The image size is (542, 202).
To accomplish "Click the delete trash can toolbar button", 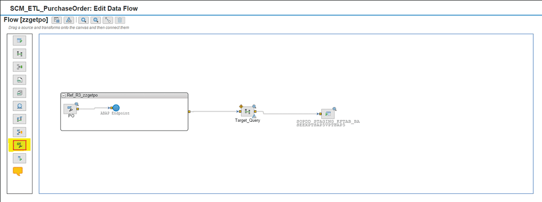I will tap(120, 20).
